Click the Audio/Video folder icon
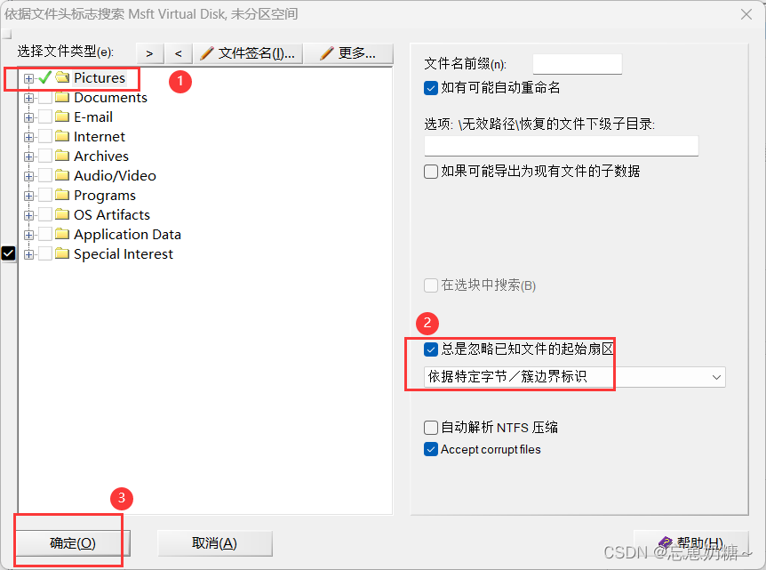The height and width of the screenshot is (570, 766). pos(62,175)
